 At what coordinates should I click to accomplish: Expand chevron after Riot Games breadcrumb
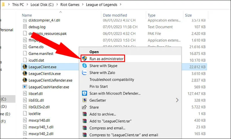[x=83, y=5]
